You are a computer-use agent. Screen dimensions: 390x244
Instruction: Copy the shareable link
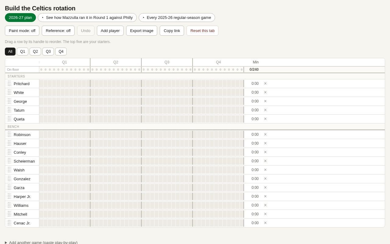click(172, 30)
